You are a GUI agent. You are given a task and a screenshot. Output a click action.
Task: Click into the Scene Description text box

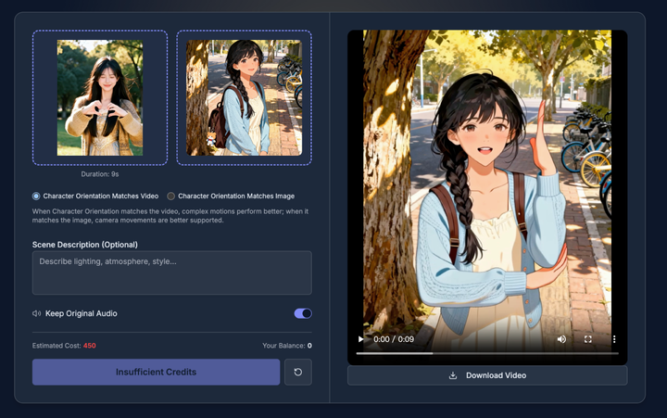(x=171, y=272)
